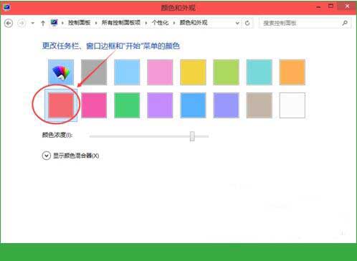The width and height of the screenshot is (357, 261).
Task: Maximize the 颜色和外观 window
Action: (330, 6)
